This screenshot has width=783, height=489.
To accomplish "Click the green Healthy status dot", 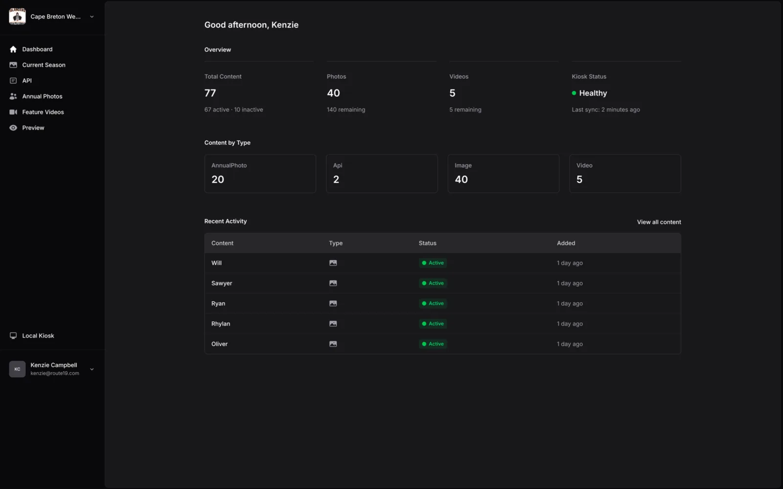I will pyautogui.click(x=574, y=93).
